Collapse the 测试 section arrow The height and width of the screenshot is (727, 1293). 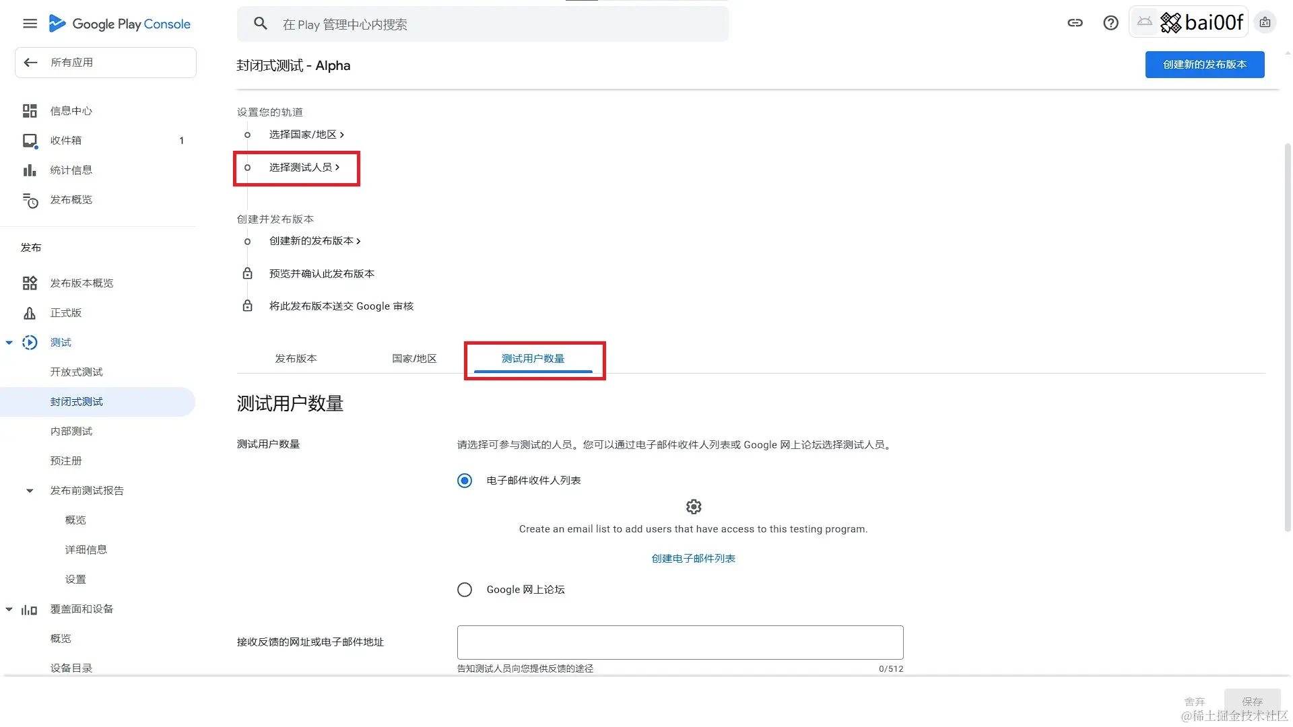click(x=9, y=343)
